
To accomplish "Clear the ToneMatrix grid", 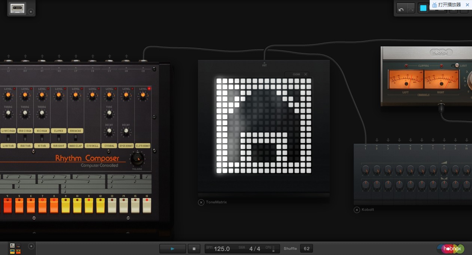I will (x=297, y=75).
